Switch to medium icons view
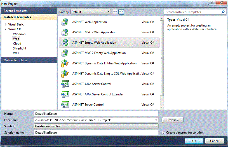Image resolution: width=228 pixels, height=147 pixels. tap(121, 12)
